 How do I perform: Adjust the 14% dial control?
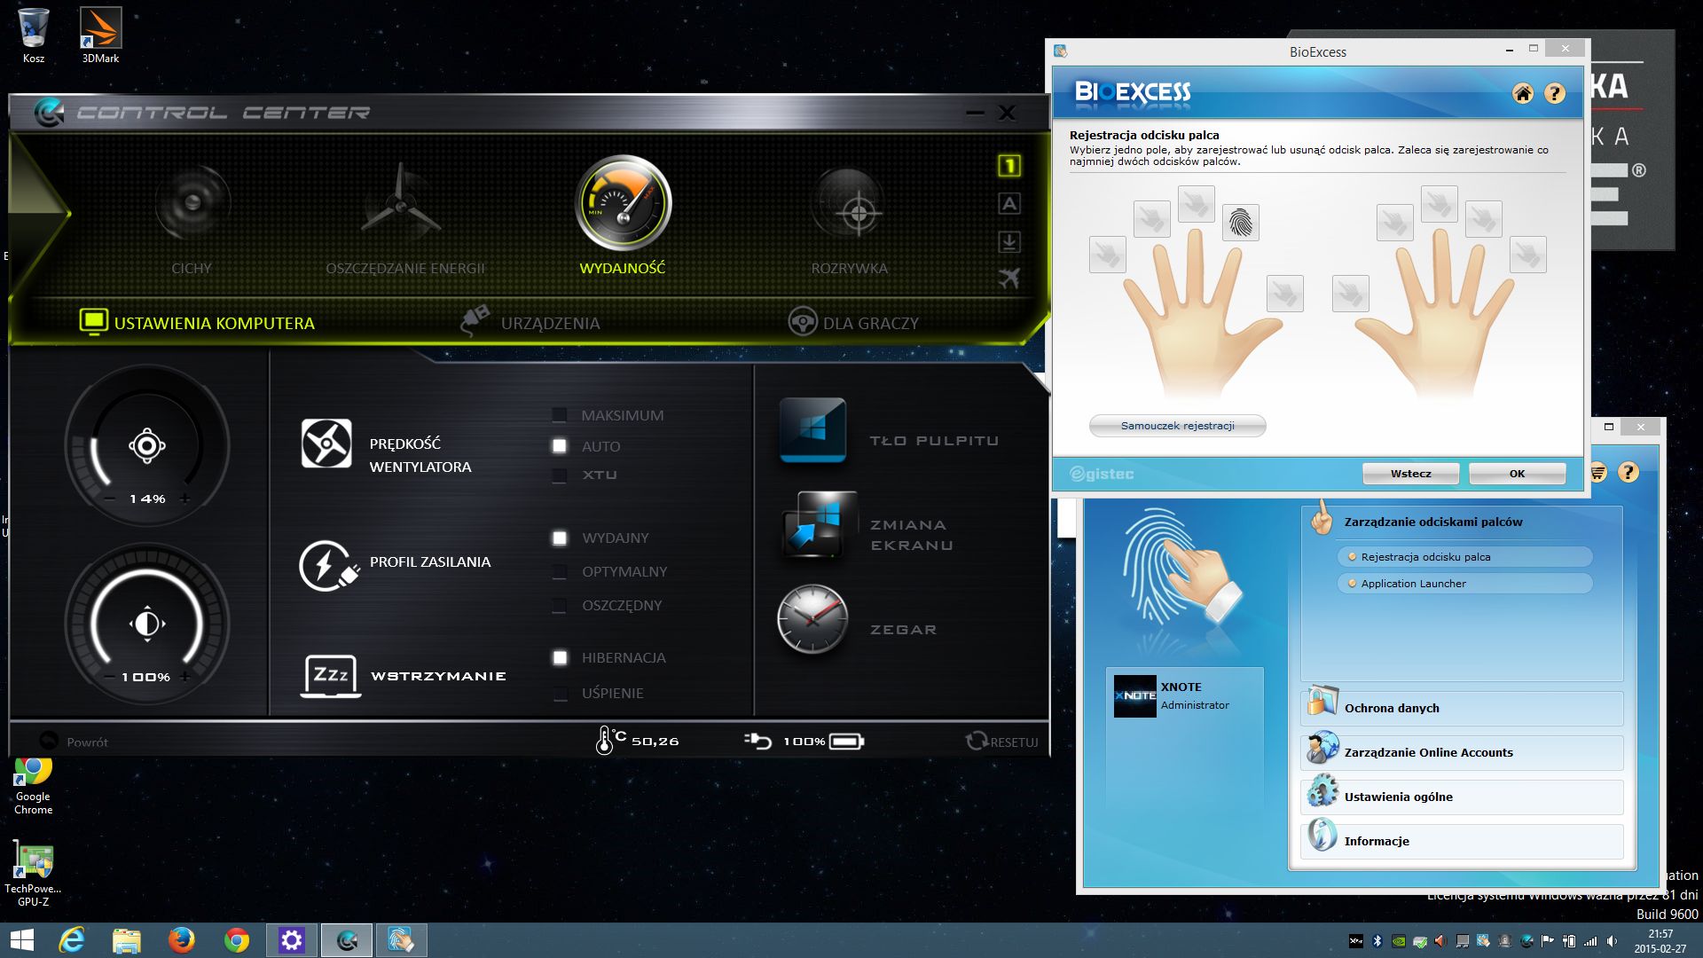coord(146,448)
